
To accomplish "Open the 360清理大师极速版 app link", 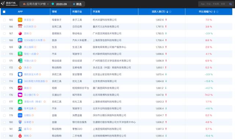I will click(35, 81).
